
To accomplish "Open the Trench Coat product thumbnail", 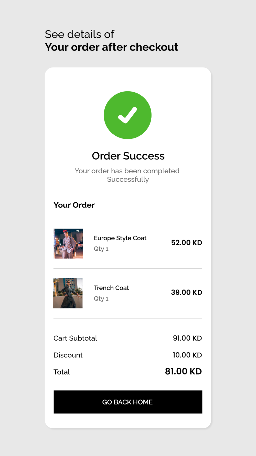I will tap(68, 293).
